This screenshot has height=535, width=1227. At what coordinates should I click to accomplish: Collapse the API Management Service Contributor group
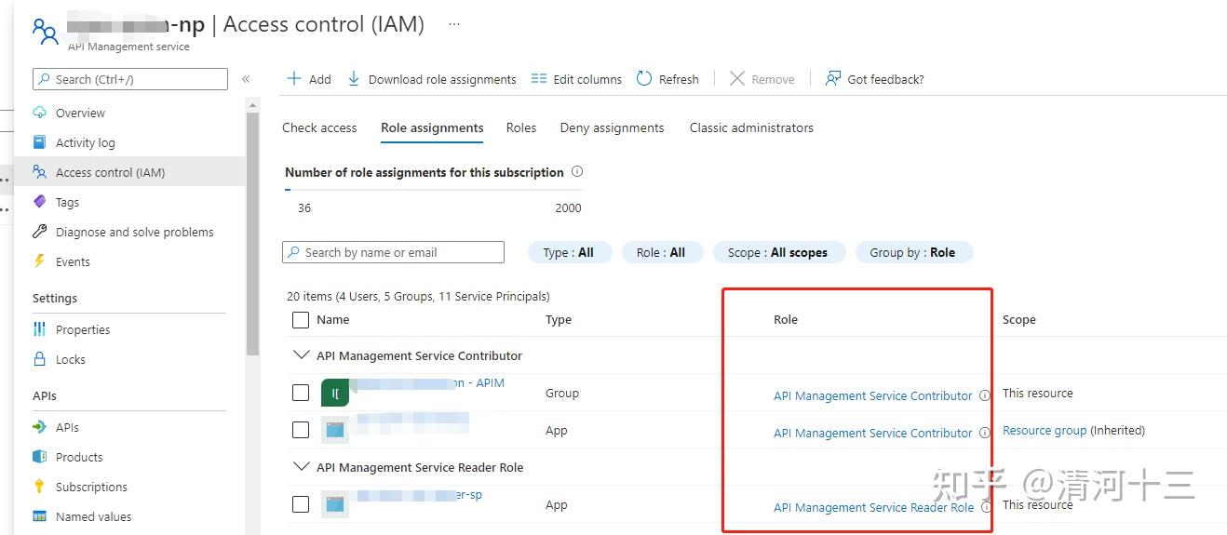click(301, 355)
